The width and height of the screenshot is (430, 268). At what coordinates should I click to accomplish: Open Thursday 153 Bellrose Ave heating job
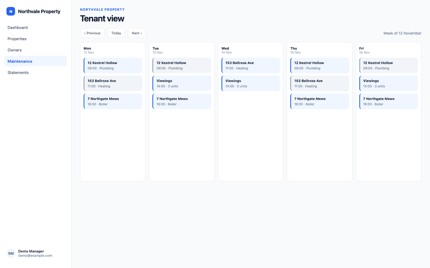tap(320, 83)
